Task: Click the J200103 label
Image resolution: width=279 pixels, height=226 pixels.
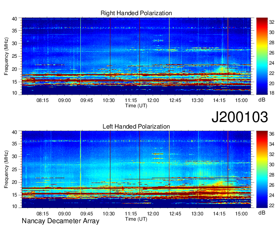Action: (x=240, y=117)
